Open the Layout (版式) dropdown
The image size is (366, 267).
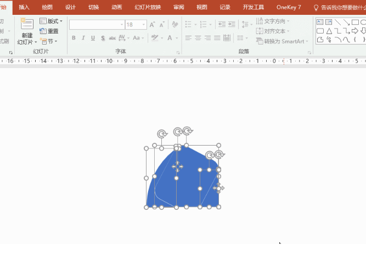[51, 21]
